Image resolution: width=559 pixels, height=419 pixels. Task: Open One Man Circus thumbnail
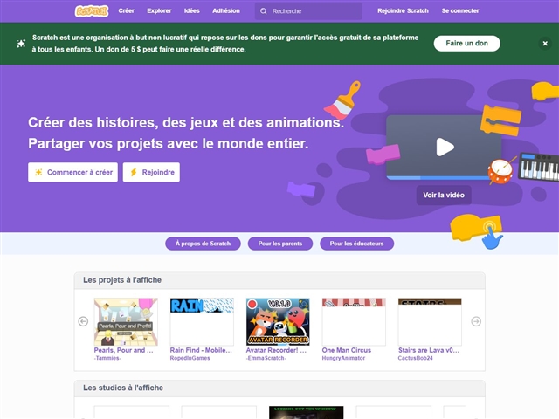coord(354,322)
